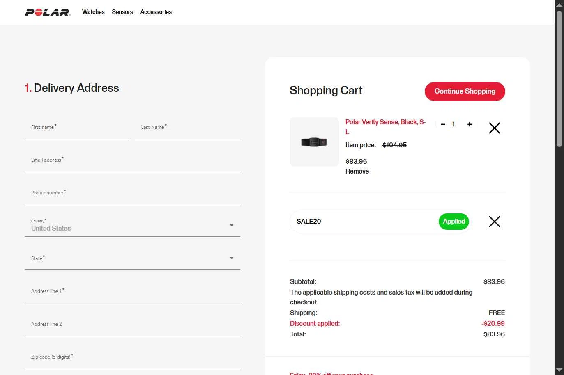564x375 pixels.
Task: Click the Shipping FREE value
Action: click(x=497, y=313)
